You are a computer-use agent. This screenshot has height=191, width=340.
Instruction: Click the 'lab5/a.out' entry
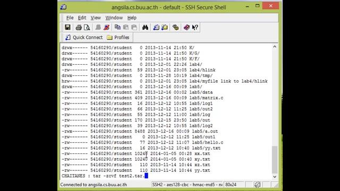point(205,131)
